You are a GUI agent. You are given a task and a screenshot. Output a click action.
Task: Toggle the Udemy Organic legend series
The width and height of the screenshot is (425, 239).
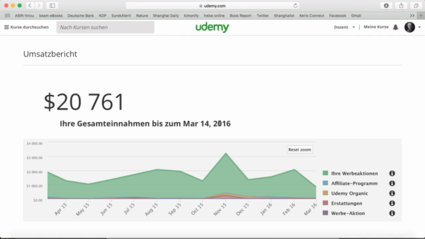(349, 193)
